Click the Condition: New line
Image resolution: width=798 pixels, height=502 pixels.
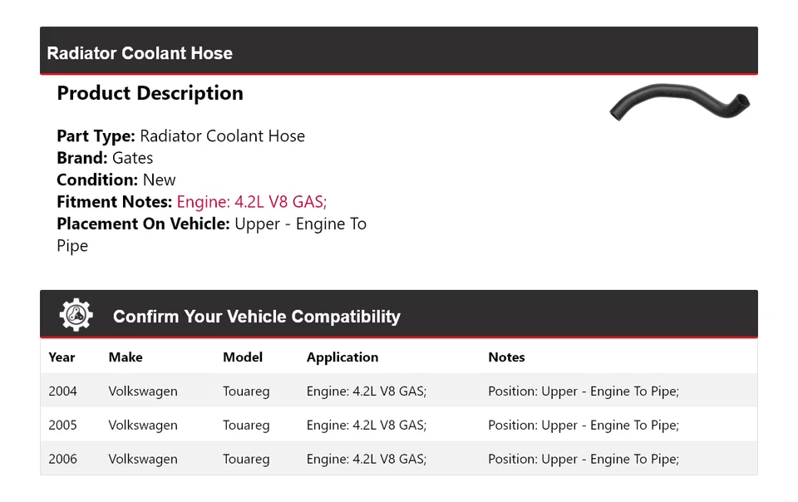[x=116, y=180]
